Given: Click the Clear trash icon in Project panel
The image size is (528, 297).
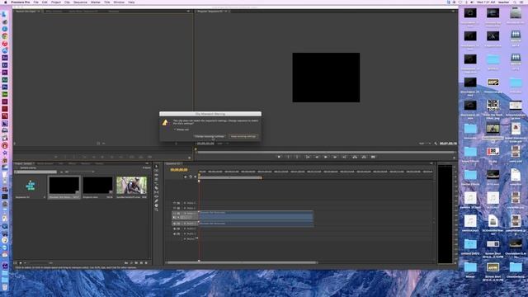Looking at the screenshot, I should [147, 263].
